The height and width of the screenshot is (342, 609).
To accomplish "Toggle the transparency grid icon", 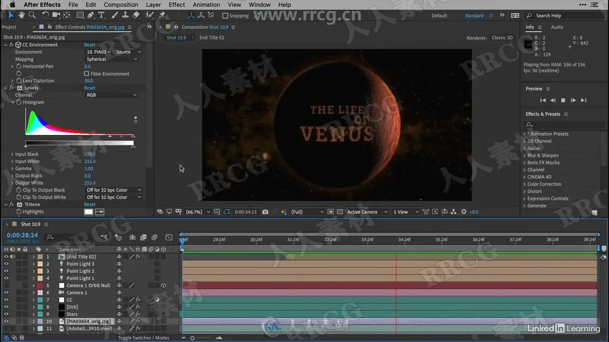I will tap(340, 212).
